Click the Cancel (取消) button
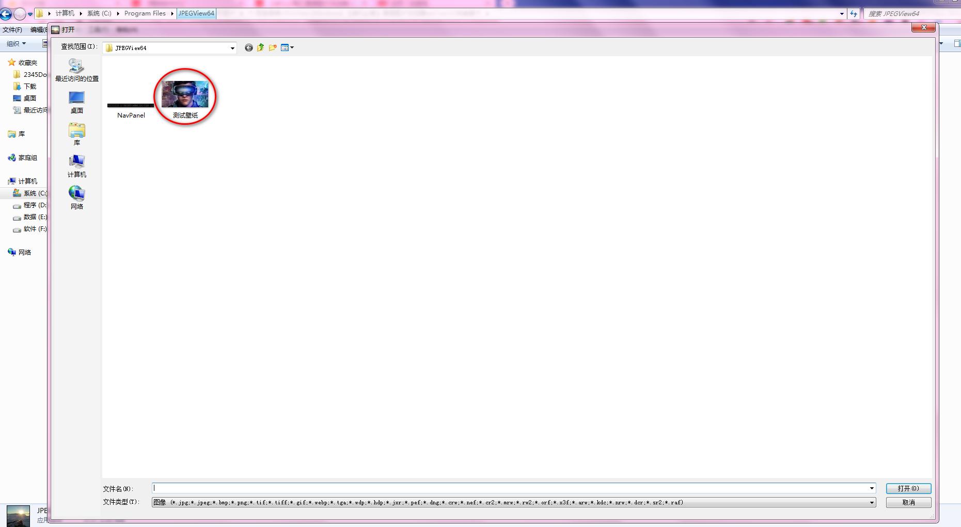961x527 pixels. tap(908, 502)
